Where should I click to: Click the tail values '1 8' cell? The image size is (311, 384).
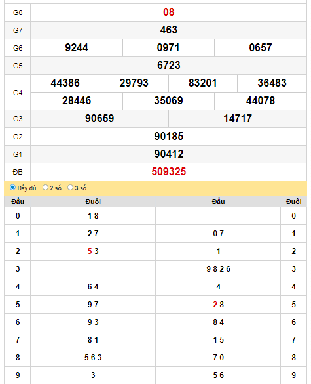(93, 216)
